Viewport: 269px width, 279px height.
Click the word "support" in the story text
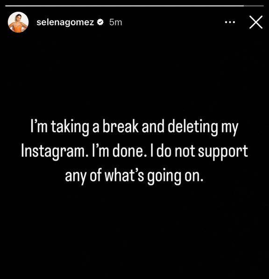[223, 151]
